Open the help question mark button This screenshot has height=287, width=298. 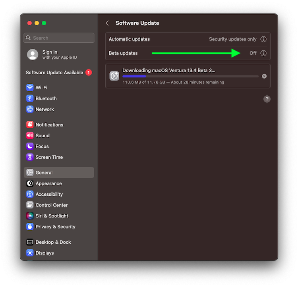267,99
